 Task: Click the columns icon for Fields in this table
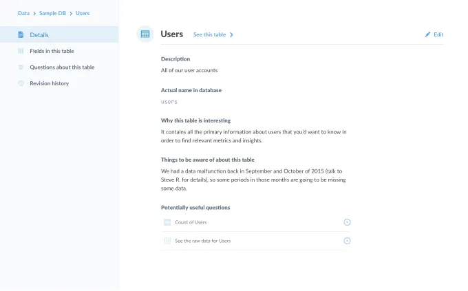[21, 51]
